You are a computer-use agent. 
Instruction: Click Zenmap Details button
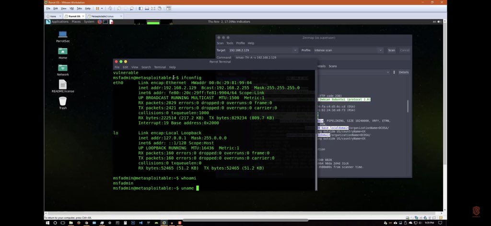pyautogui.click(x=403, y=72)
